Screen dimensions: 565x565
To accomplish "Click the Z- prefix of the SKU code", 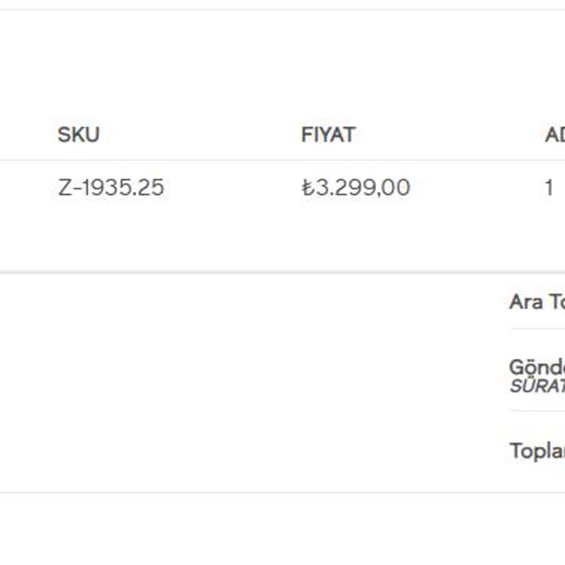I will point(68,188).
